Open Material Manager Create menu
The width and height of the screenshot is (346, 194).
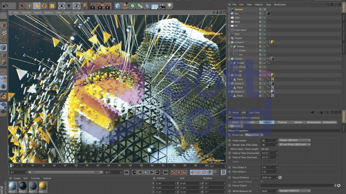click(17, 179)
